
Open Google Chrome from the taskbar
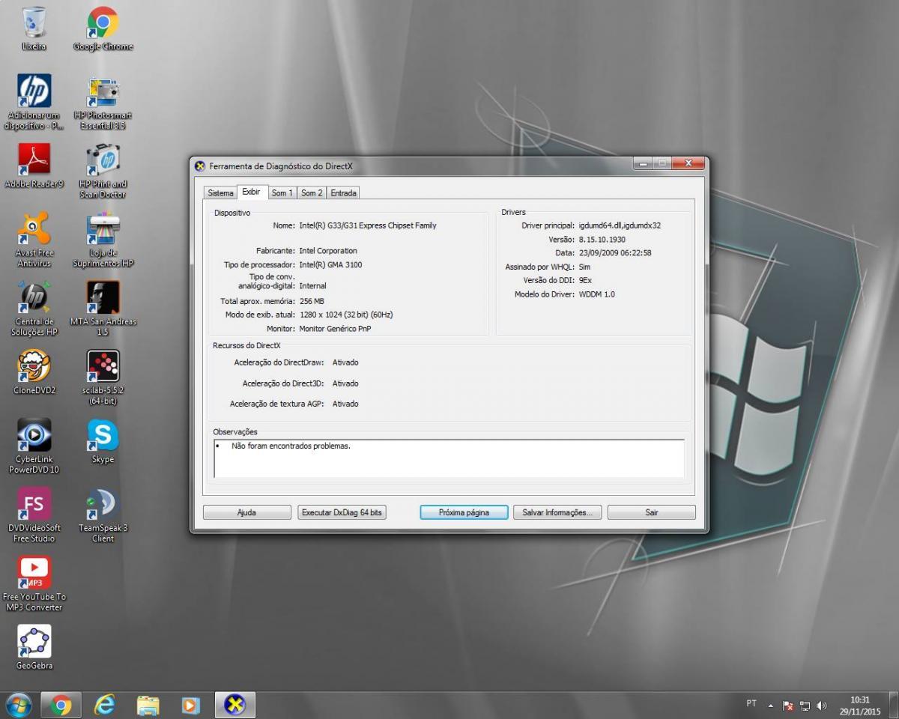(61, 705)
